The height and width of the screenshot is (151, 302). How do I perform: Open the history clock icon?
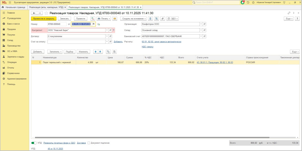(248, 2)
